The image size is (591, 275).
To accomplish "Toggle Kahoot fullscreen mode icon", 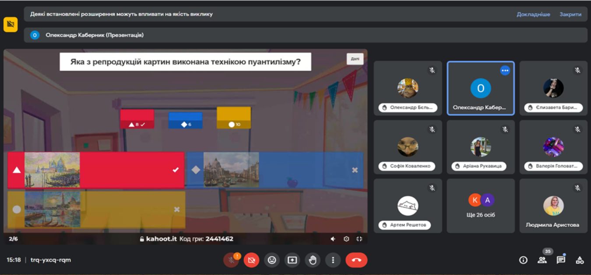I will tap(359, 239).
